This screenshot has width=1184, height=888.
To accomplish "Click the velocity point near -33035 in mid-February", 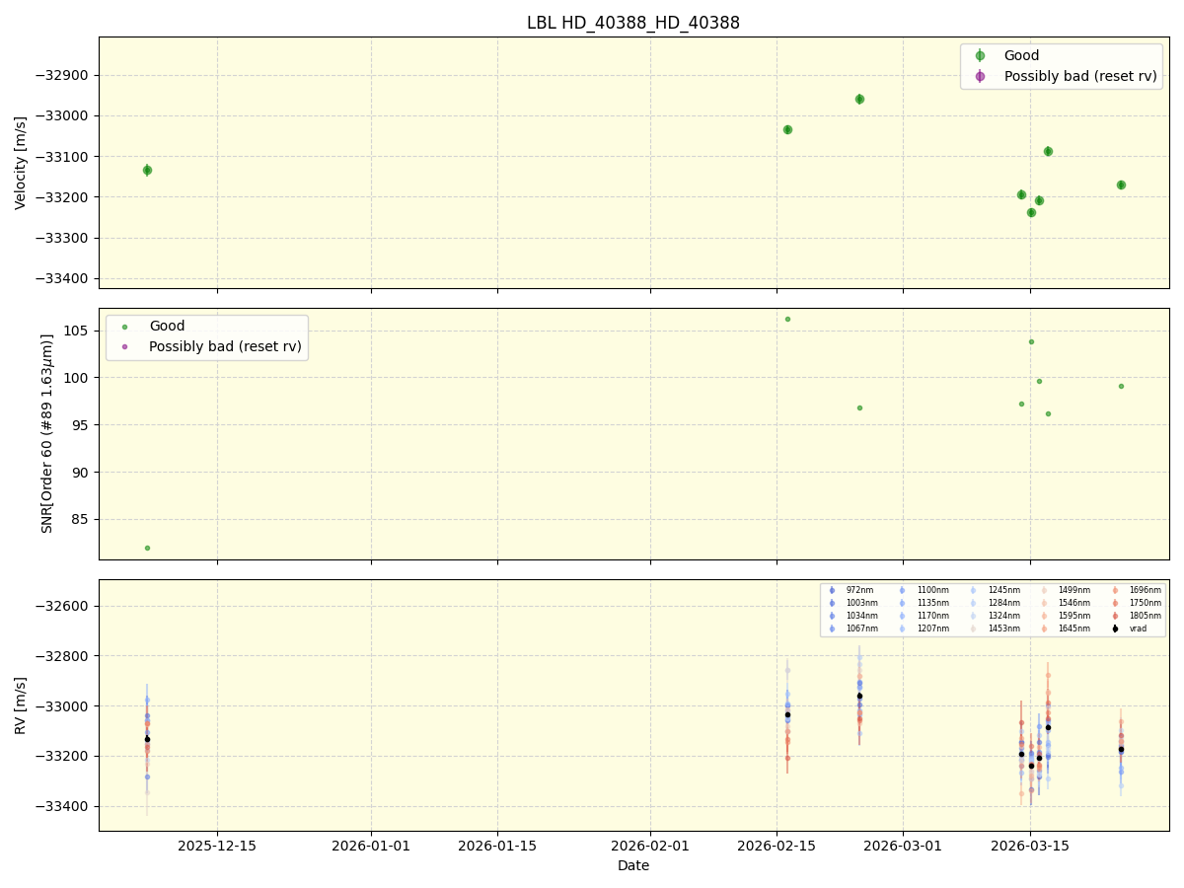I will [787, 129].
